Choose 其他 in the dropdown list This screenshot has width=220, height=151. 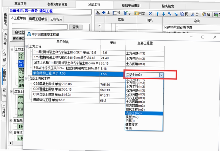[x=144, y=128]
